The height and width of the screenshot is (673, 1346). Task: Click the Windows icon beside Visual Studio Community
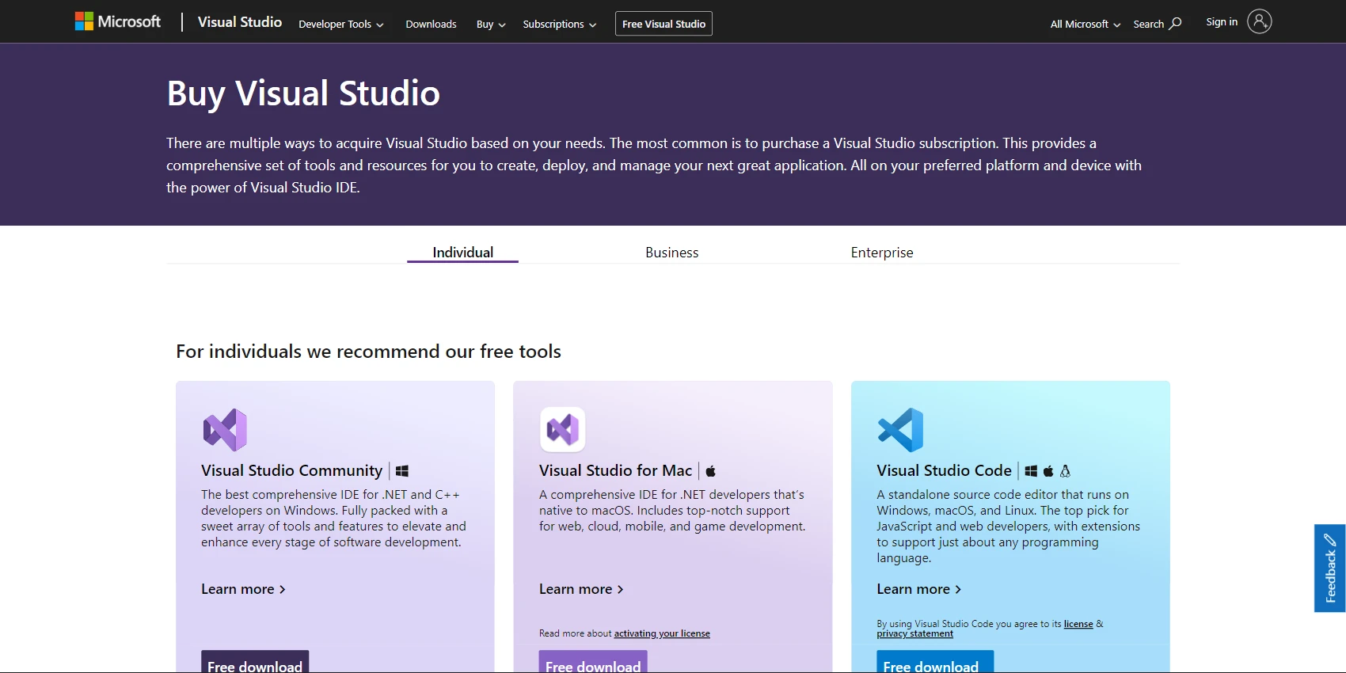coord(402,471)
